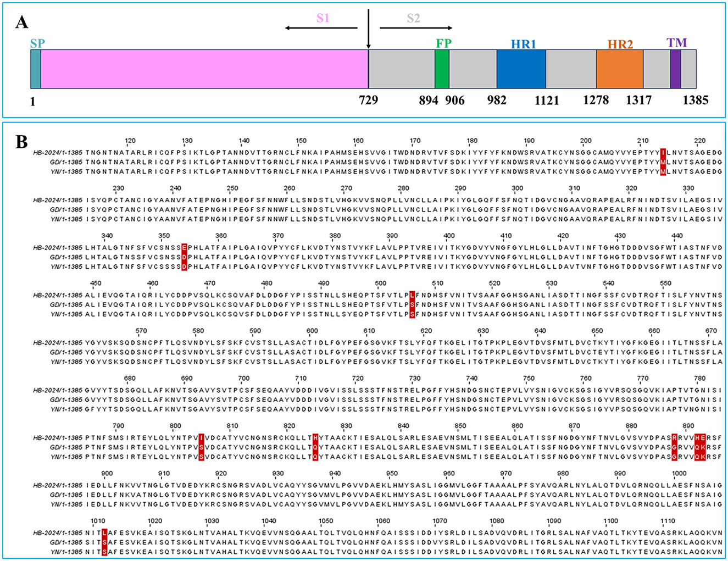This screenshot has height=561, width=728.
Task: Click position number 1 under the SP domain
Action: tap(33, 102)
